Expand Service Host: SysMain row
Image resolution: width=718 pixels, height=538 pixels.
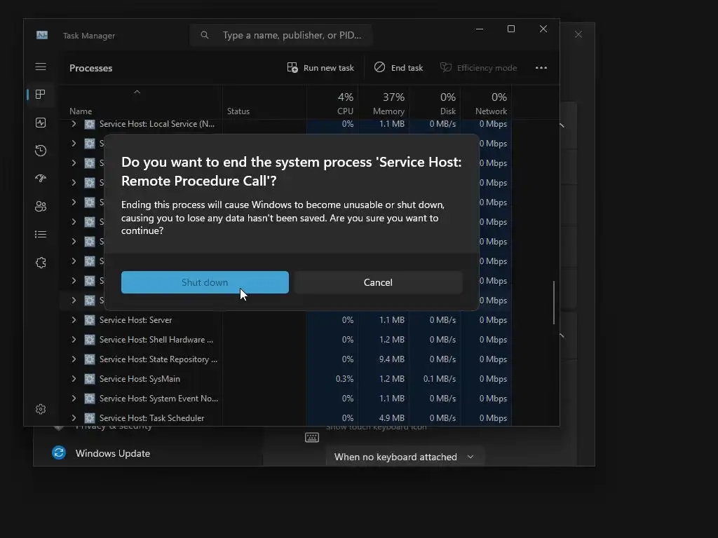74,379
